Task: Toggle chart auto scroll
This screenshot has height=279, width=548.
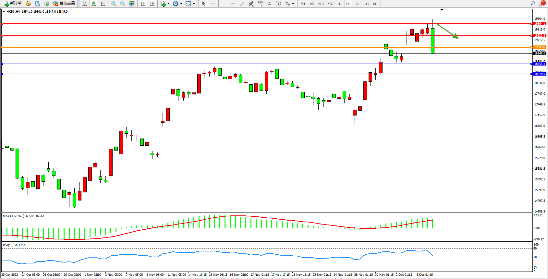Action: pos(143,4)
